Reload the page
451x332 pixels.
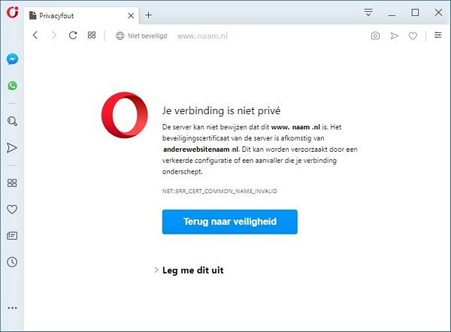(x=73, y=35)
